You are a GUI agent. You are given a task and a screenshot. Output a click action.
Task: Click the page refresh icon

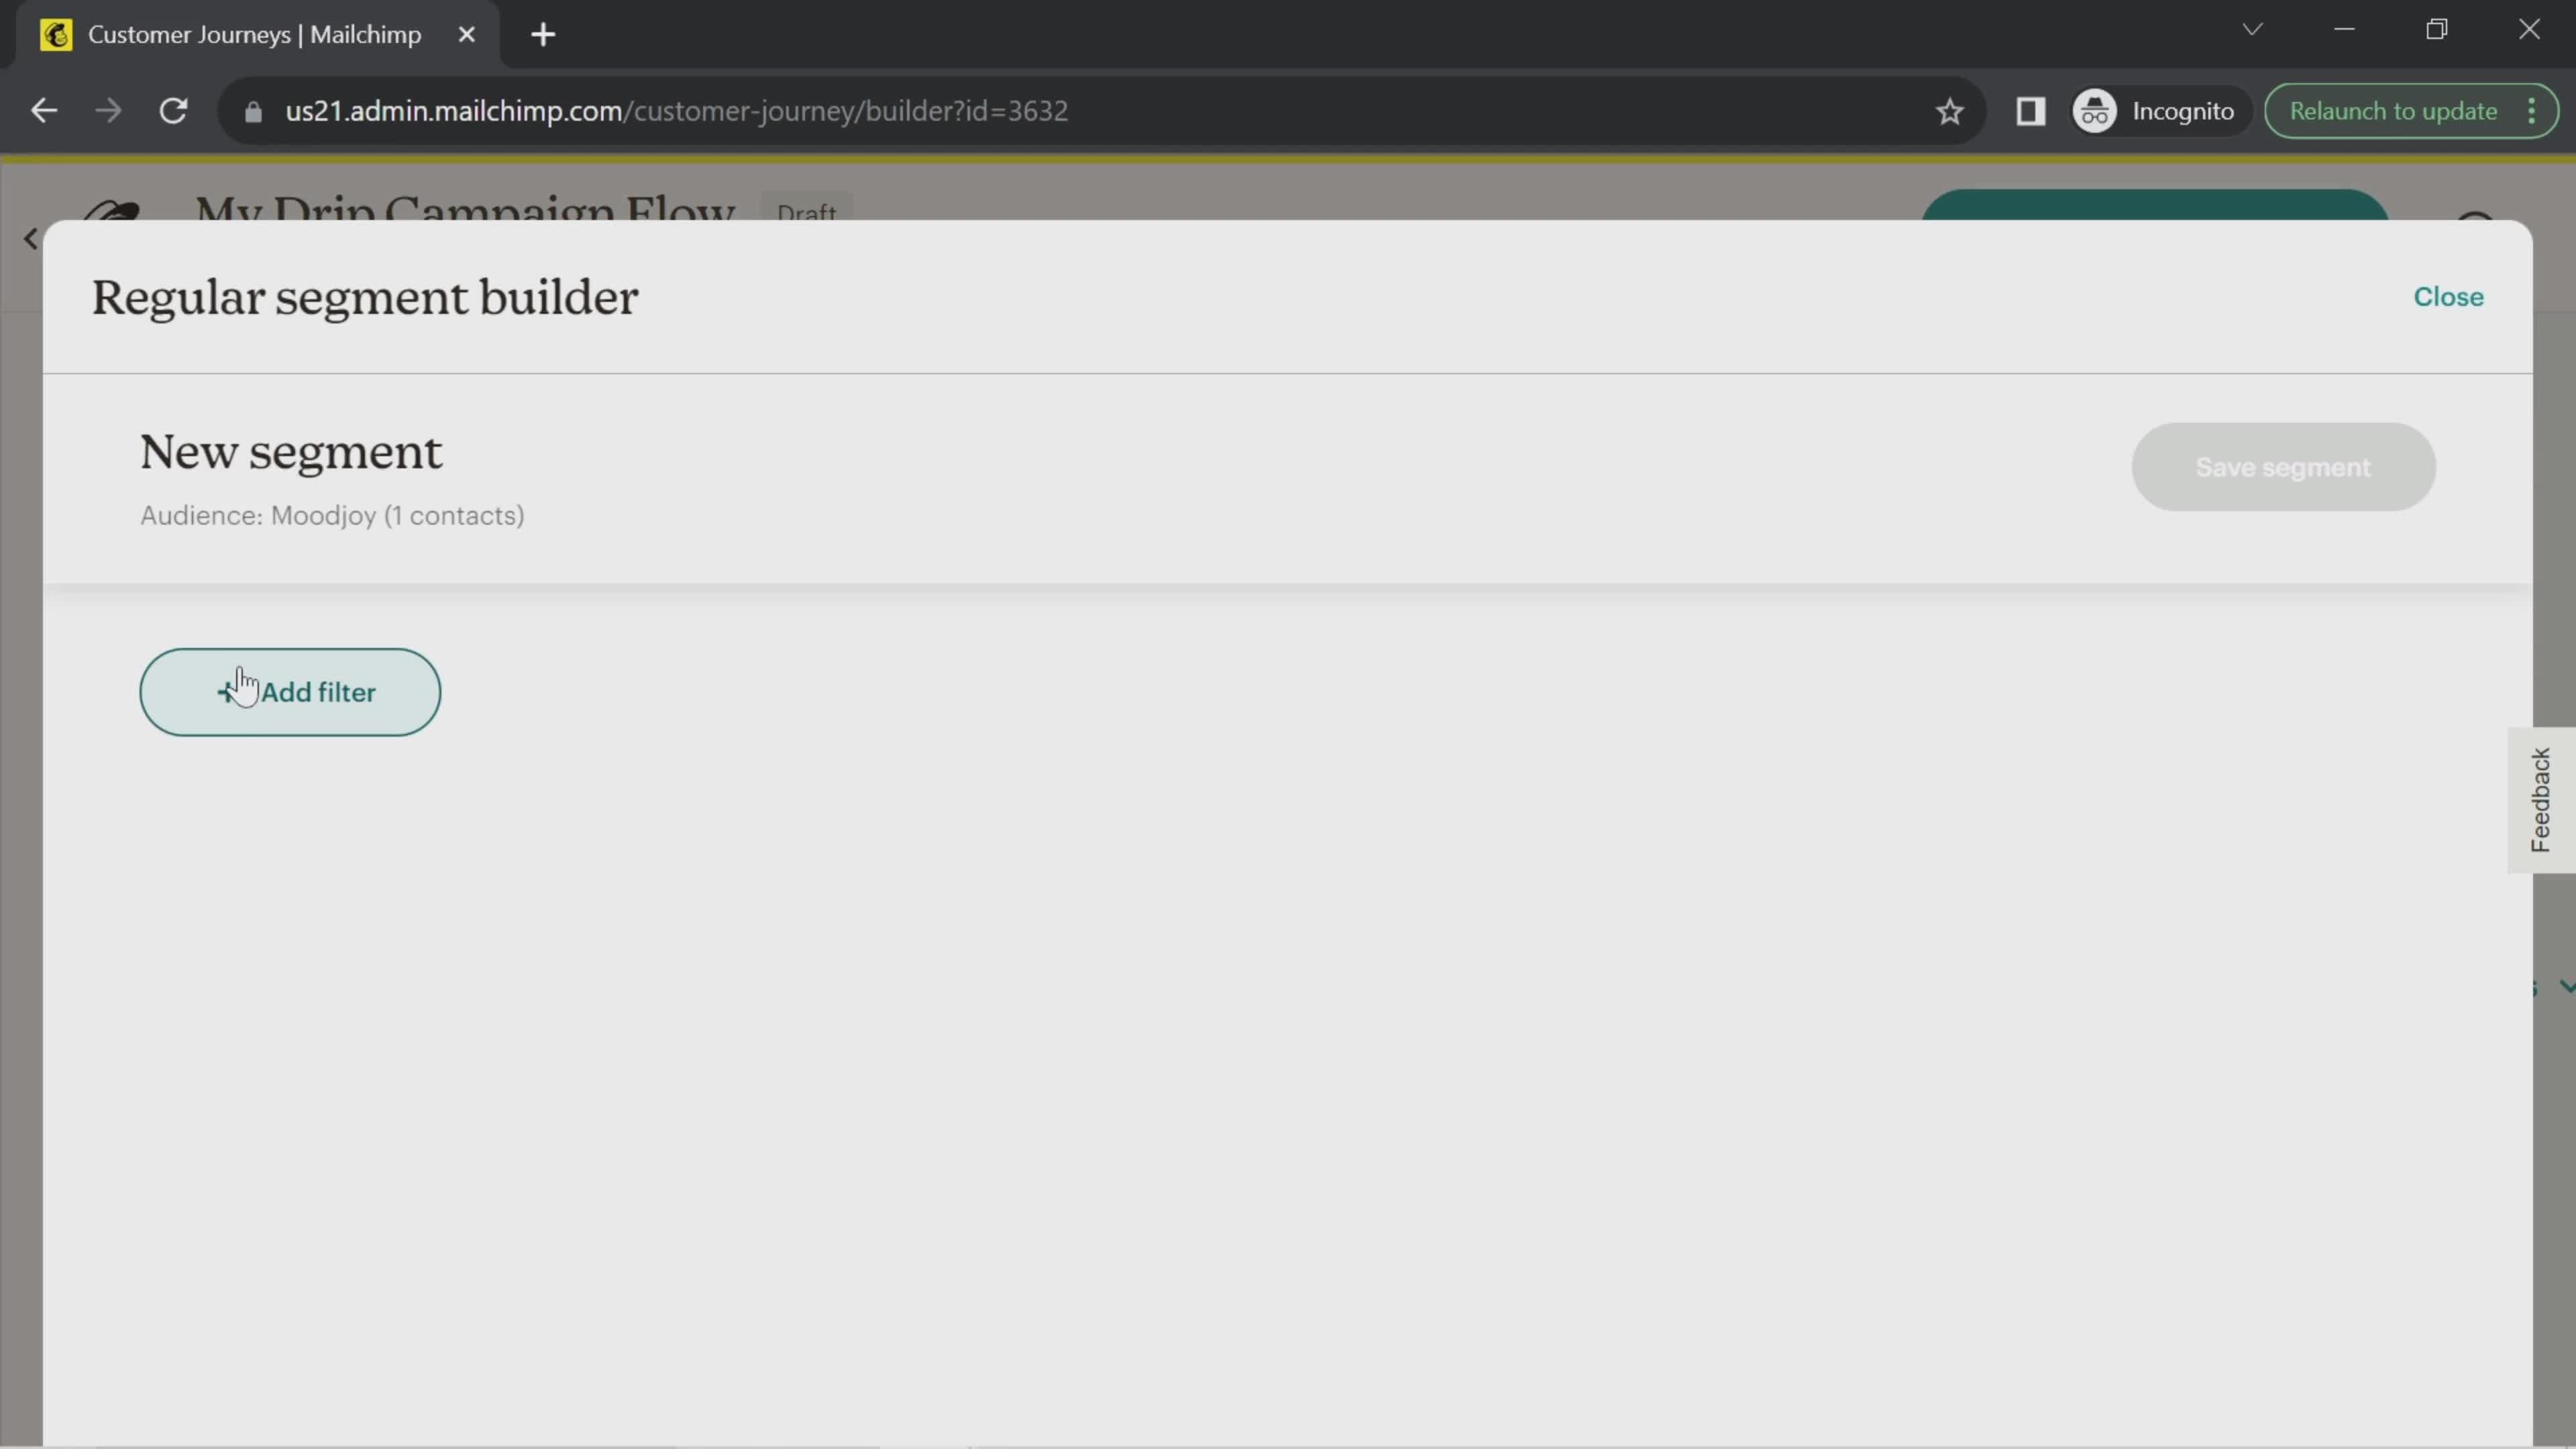point(173,110)
